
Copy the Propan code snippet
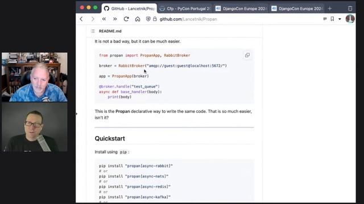[x=247, y=55]
